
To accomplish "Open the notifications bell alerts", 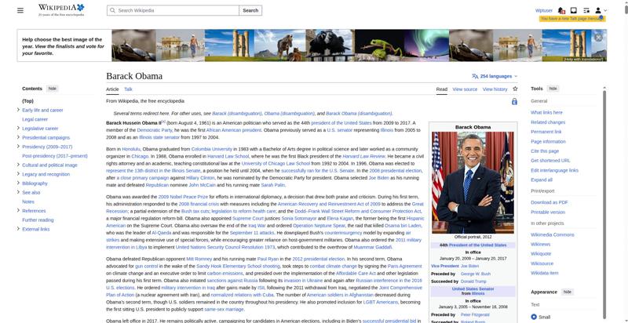I will tap(563, 10).
